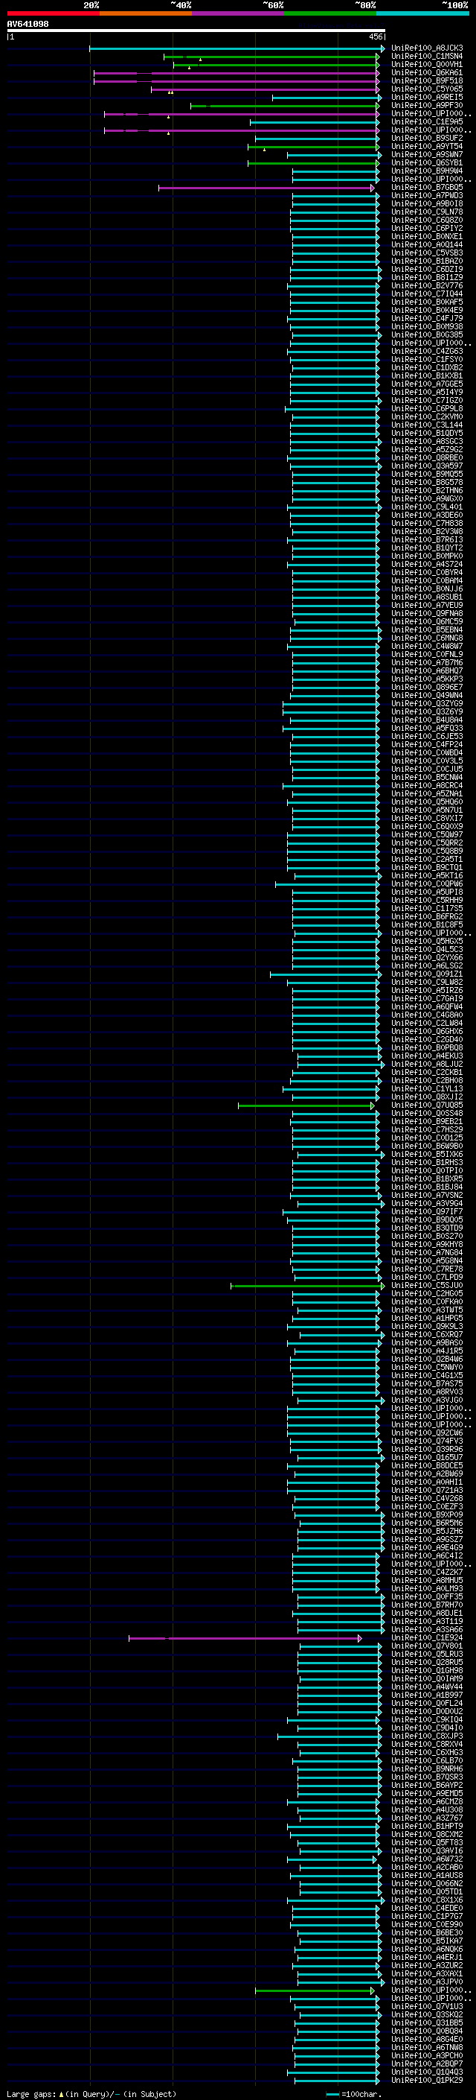Open hit UniRef100_C1MSN4
This screenshot has width=476, height=2100.
[x=427, y=57]
